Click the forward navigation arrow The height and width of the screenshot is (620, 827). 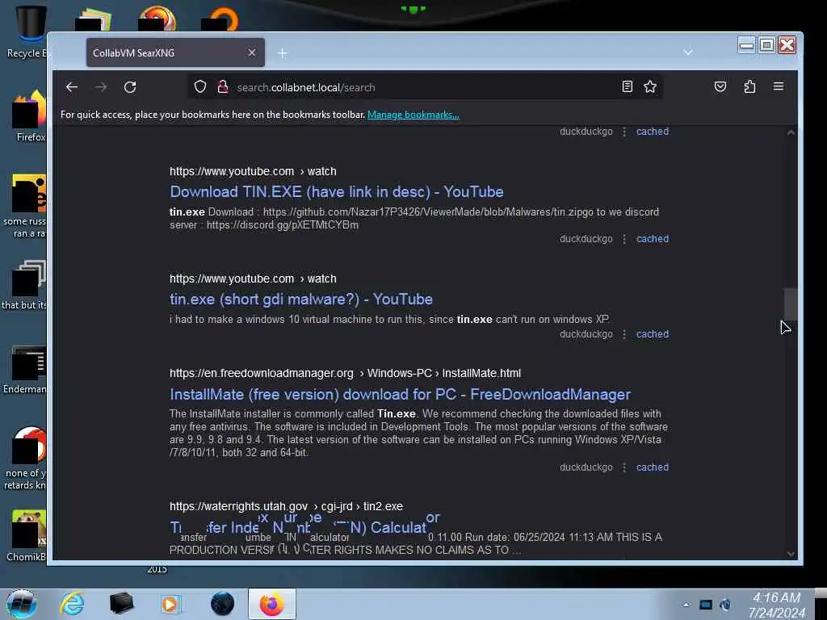click(101, 87)
